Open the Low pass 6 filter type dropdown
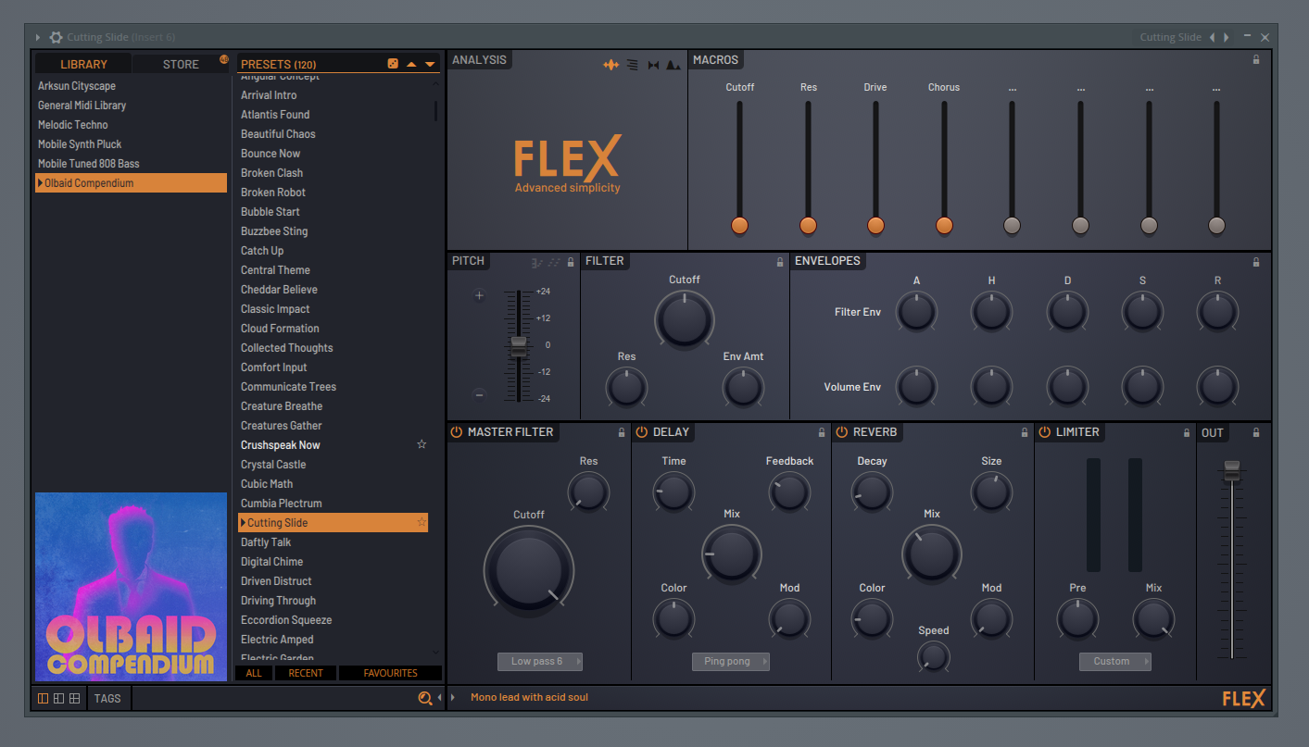Viewport: 1309px width, 747px height. (540, 661)
